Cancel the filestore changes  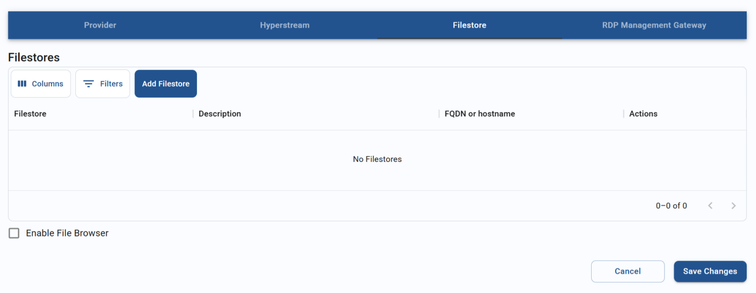(628, 271)
